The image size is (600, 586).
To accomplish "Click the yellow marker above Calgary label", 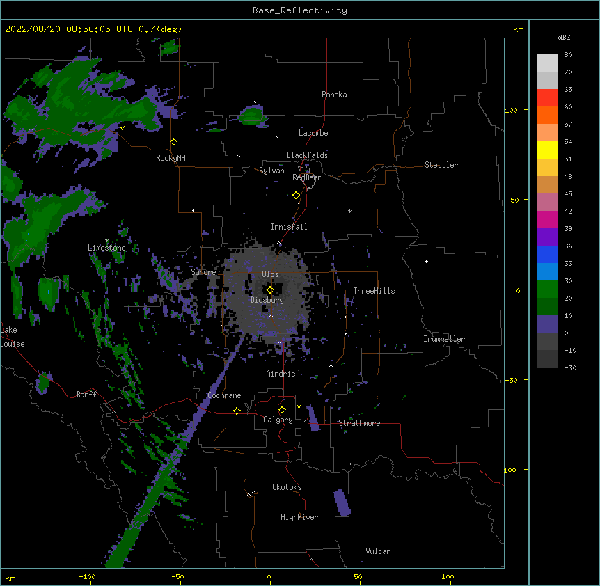I will click(x=282, y=410).
